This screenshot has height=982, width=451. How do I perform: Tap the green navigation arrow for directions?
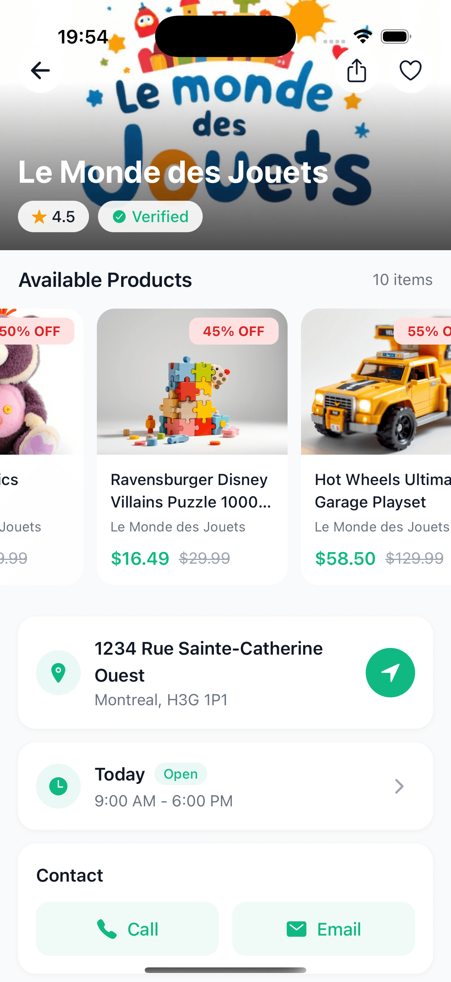tap(390, 673)
